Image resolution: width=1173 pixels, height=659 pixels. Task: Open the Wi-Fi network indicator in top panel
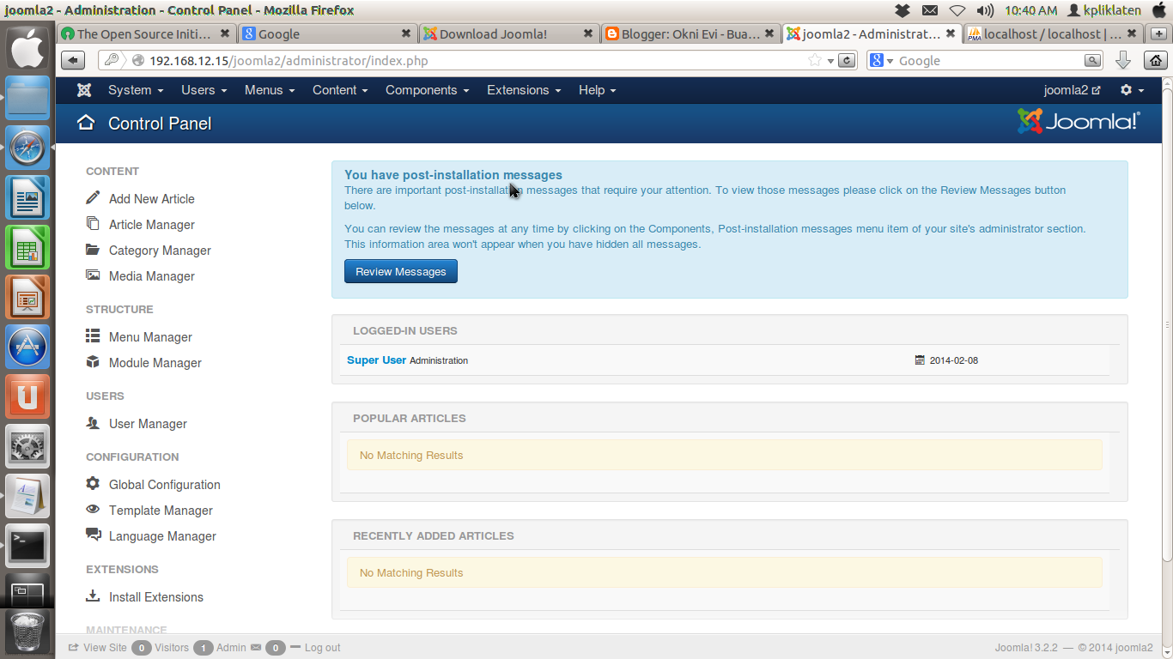(957, 10)
